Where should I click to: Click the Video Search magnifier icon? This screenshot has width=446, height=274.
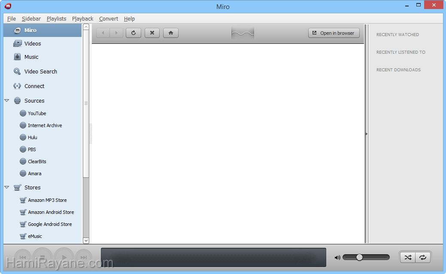click(x=17, y=71)
